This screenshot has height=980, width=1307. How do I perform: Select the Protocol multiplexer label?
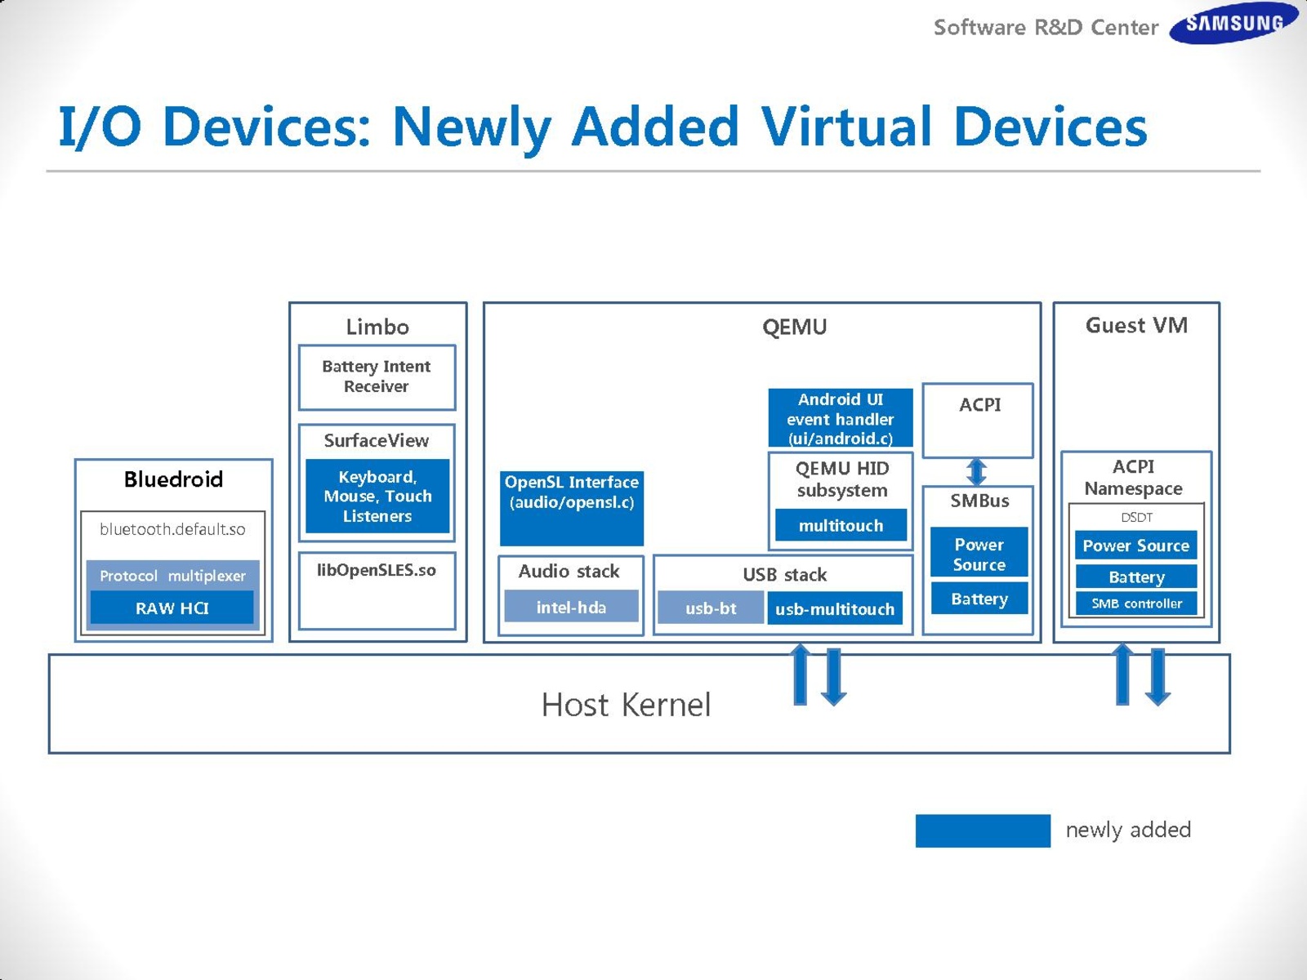click(172, 576)
